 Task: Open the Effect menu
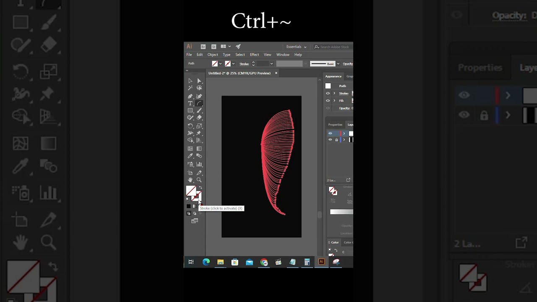click(254, 55)
